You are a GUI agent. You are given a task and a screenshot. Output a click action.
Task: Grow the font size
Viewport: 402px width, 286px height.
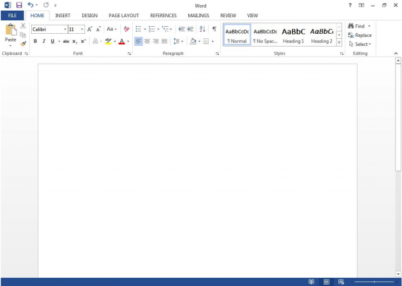pyautogui.click(x=90, y=29)
